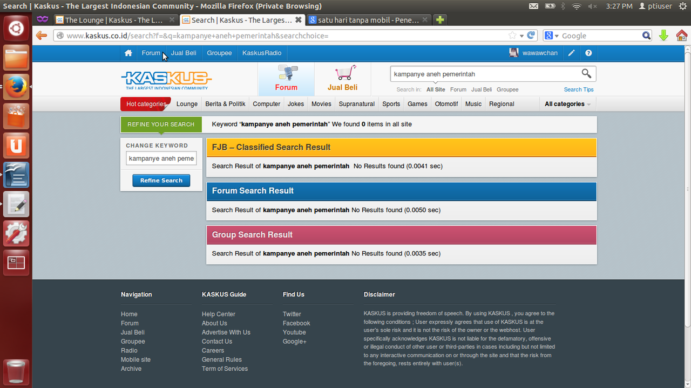Open Groupee in the blue top menu
Screen dimensions: 691x388
point(219,53)
